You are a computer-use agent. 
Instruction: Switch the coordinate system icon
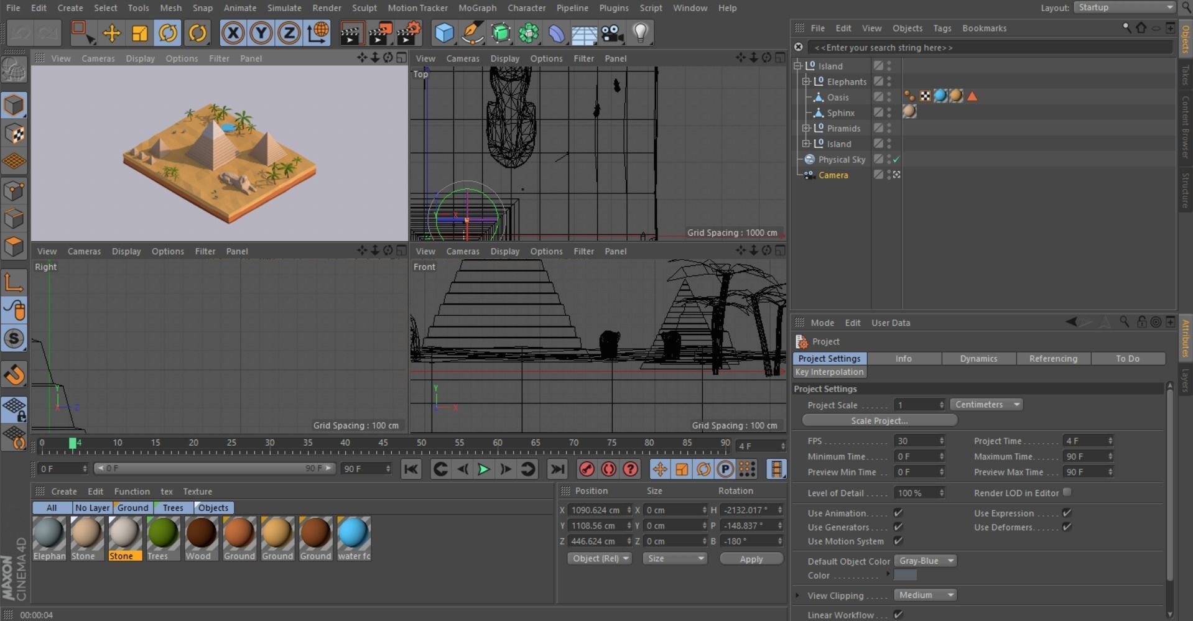click(317, 32)
